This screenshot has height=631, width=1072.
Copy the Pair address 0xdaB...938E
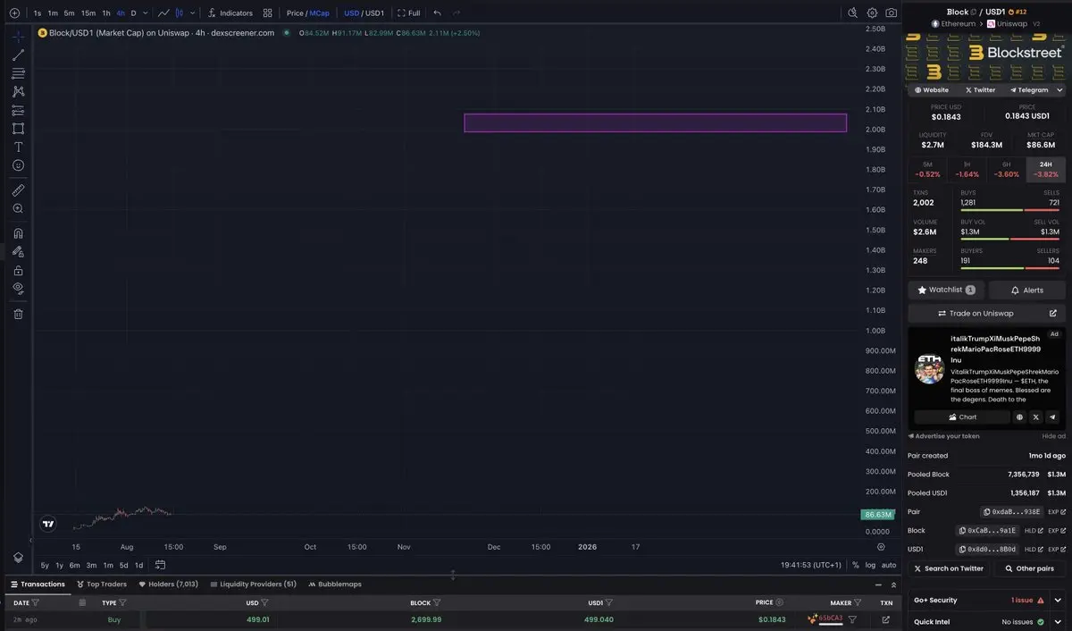click(x=1011, y=512)
